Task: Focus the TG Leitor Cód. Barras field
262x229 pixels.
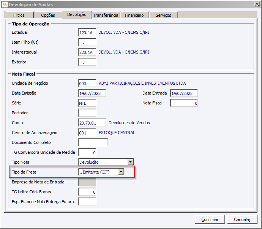Action: click(87, 192)
